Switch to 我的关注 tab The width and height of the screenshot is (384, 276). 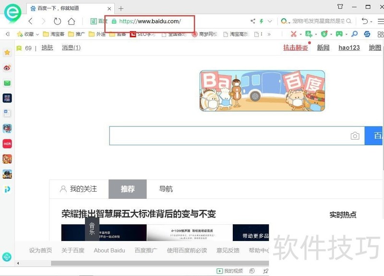pos(79,189)
